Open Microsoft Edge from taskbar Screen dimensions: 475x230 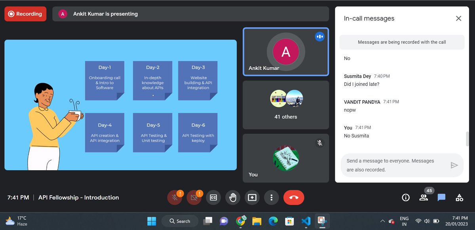[x=273, y=221]
